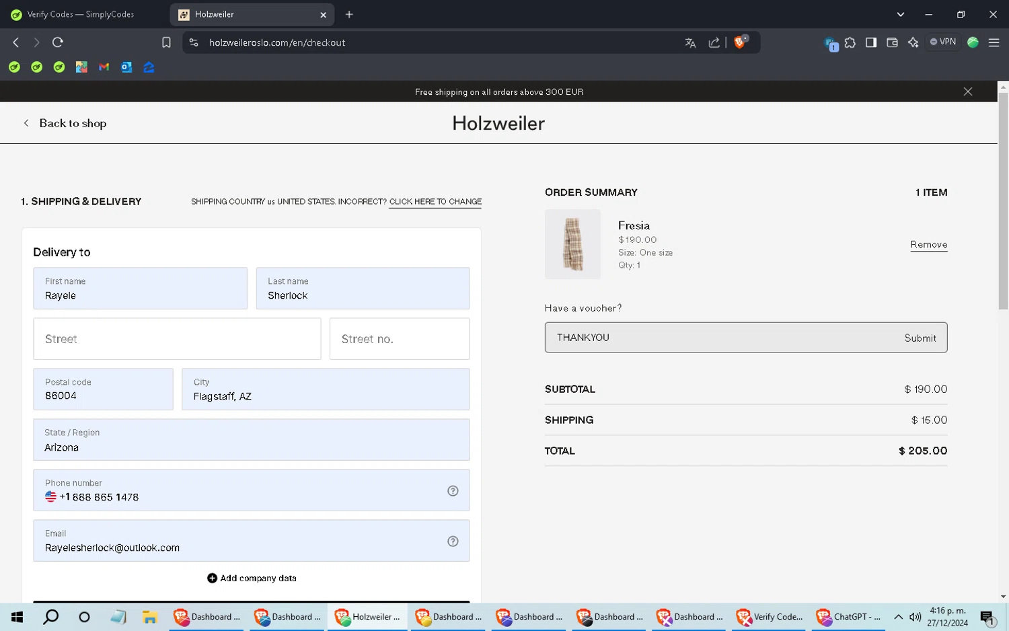1009x631 pixels.
Task: Close the Holzweiler tab
Action: pos(323,15)
